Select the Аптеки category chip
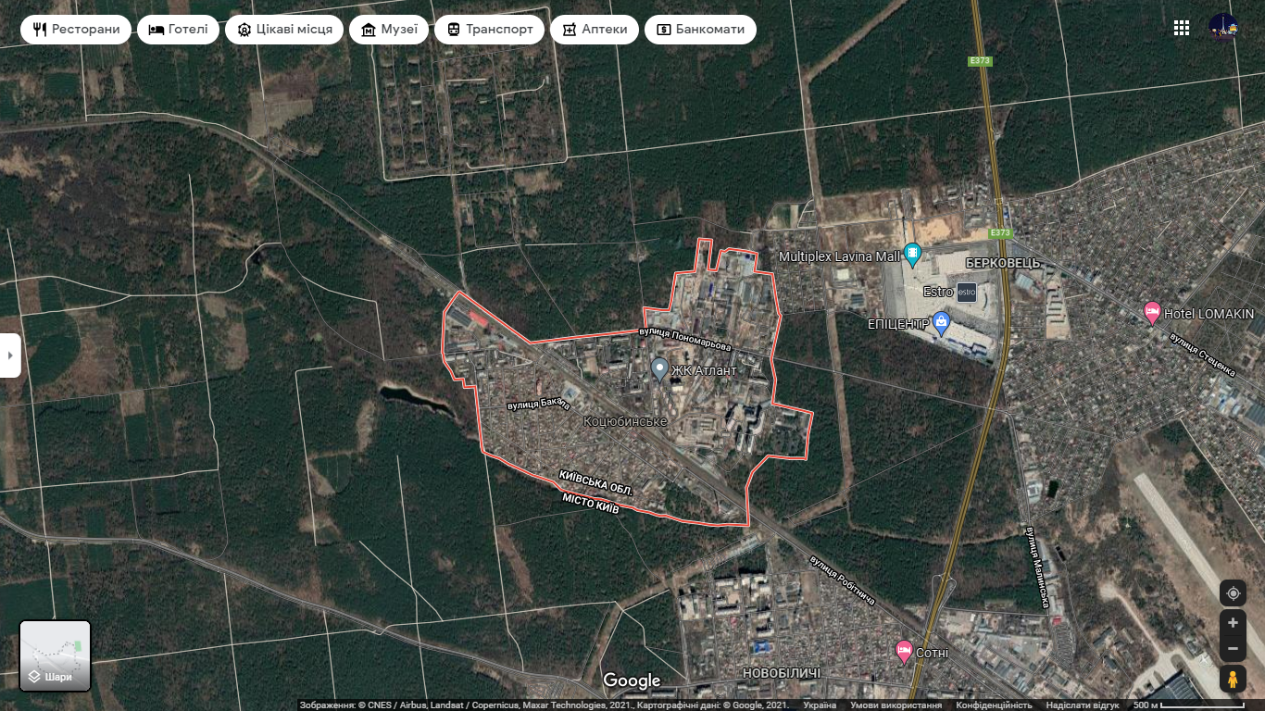Viewport: 1265px width, 711px height. (595, 30)
